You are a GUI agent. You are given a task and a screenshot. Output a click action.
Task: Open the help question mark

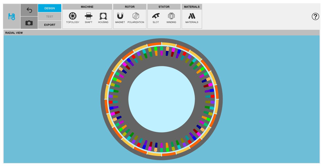(315, 17)
